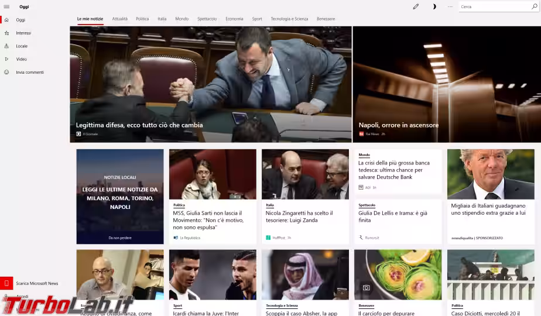The height and width of the screenshot is (316, 541).
Task: Click the pencil personalize icon
Action: pyautogui.click(x=416, y=6)
